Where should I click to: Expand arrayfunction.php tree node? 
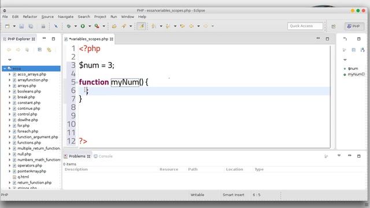click(10, 80)
